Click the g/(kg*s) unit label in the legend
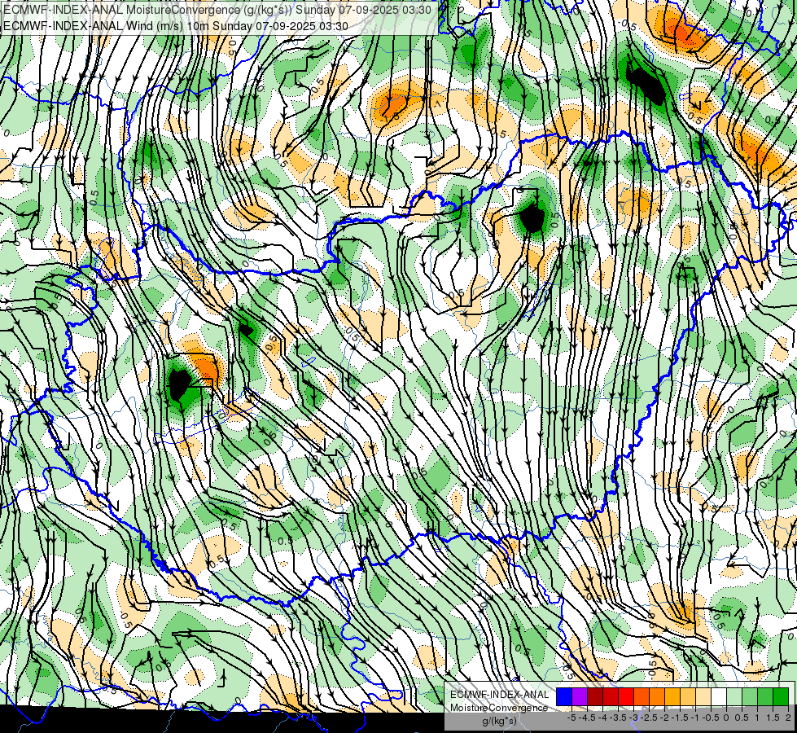797x733 pixels. point(499,722)
